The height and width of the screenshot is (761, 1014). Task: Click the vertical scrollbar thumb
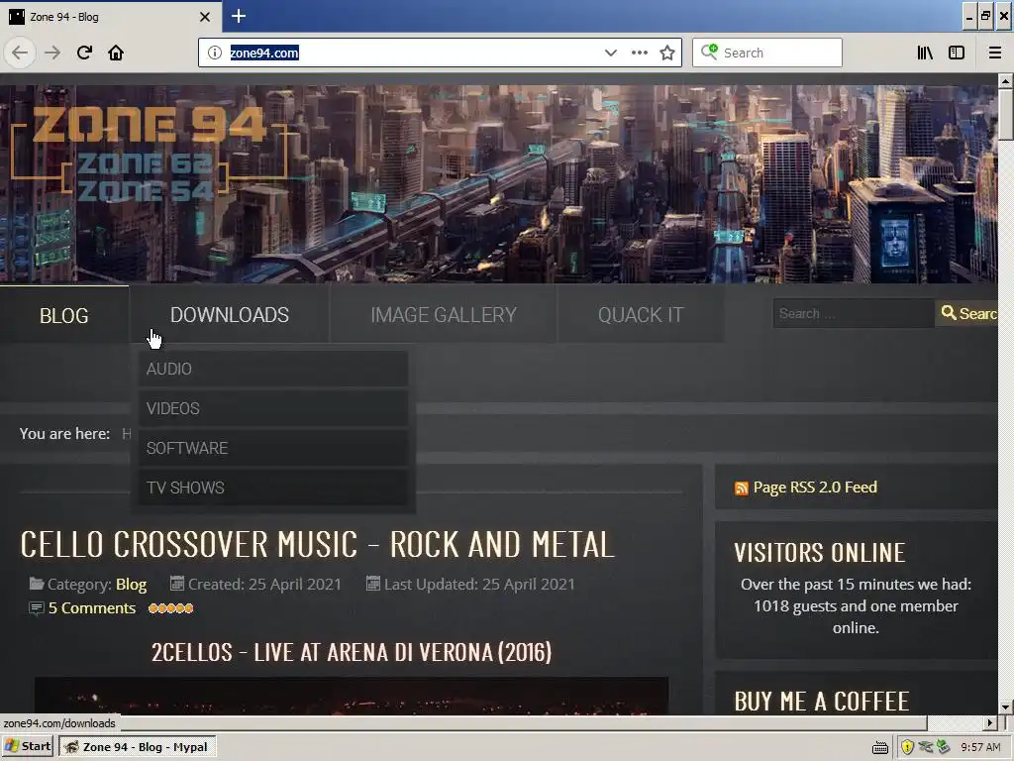tap(1005, 114)
